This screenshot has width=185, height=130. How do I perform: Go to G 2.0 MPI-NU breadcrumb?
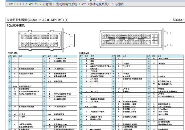[x=29, y=4]
